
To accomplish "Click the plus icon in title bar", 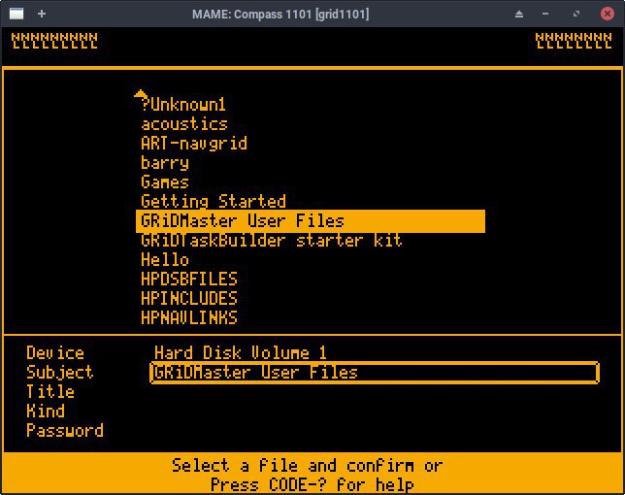I will [x=42, y=14].
